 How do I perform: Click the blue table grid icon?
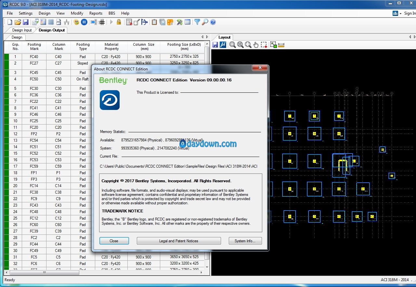pos(188,22)
